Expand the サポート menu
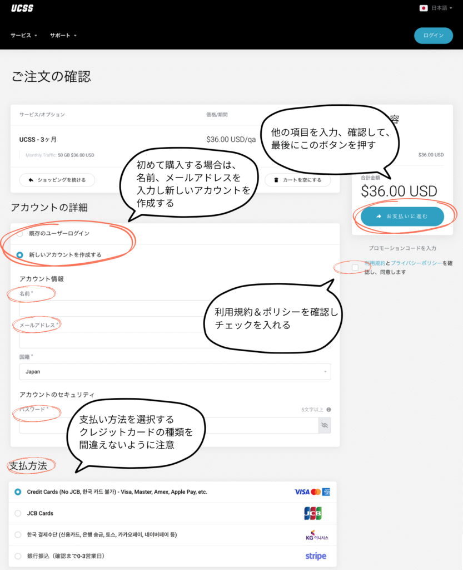Screen dimensions: 463x570 63,35
